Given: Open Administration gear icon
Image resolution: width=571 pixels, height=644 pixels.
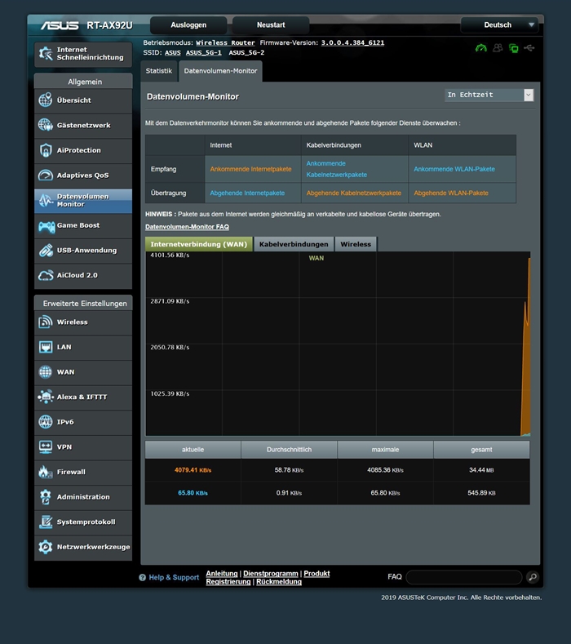Looking at the screenshot, I should (x=45, y=497).
